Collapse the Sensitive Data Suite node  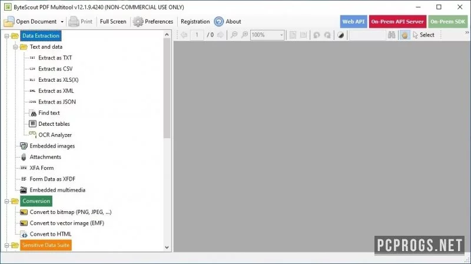pos(6,245)
